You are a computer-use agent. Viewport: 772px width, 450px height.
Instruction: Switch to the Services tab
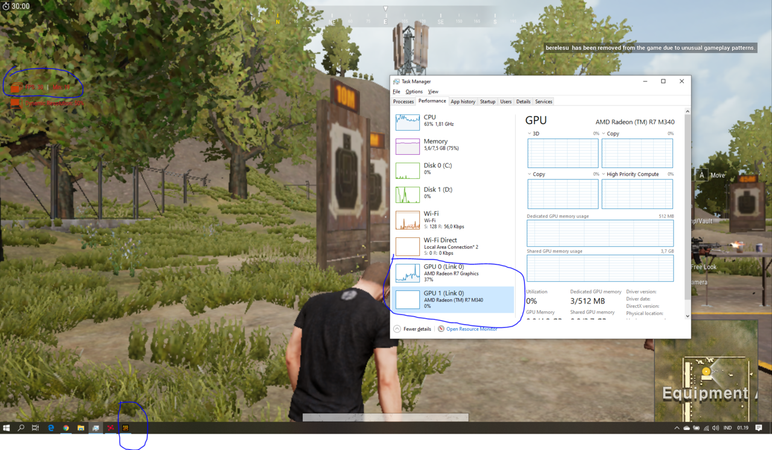(543, 102)
